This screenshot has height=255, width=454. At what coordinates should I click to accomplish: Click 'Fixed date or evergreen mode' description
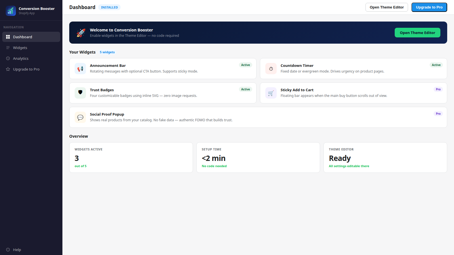[332, 71]
